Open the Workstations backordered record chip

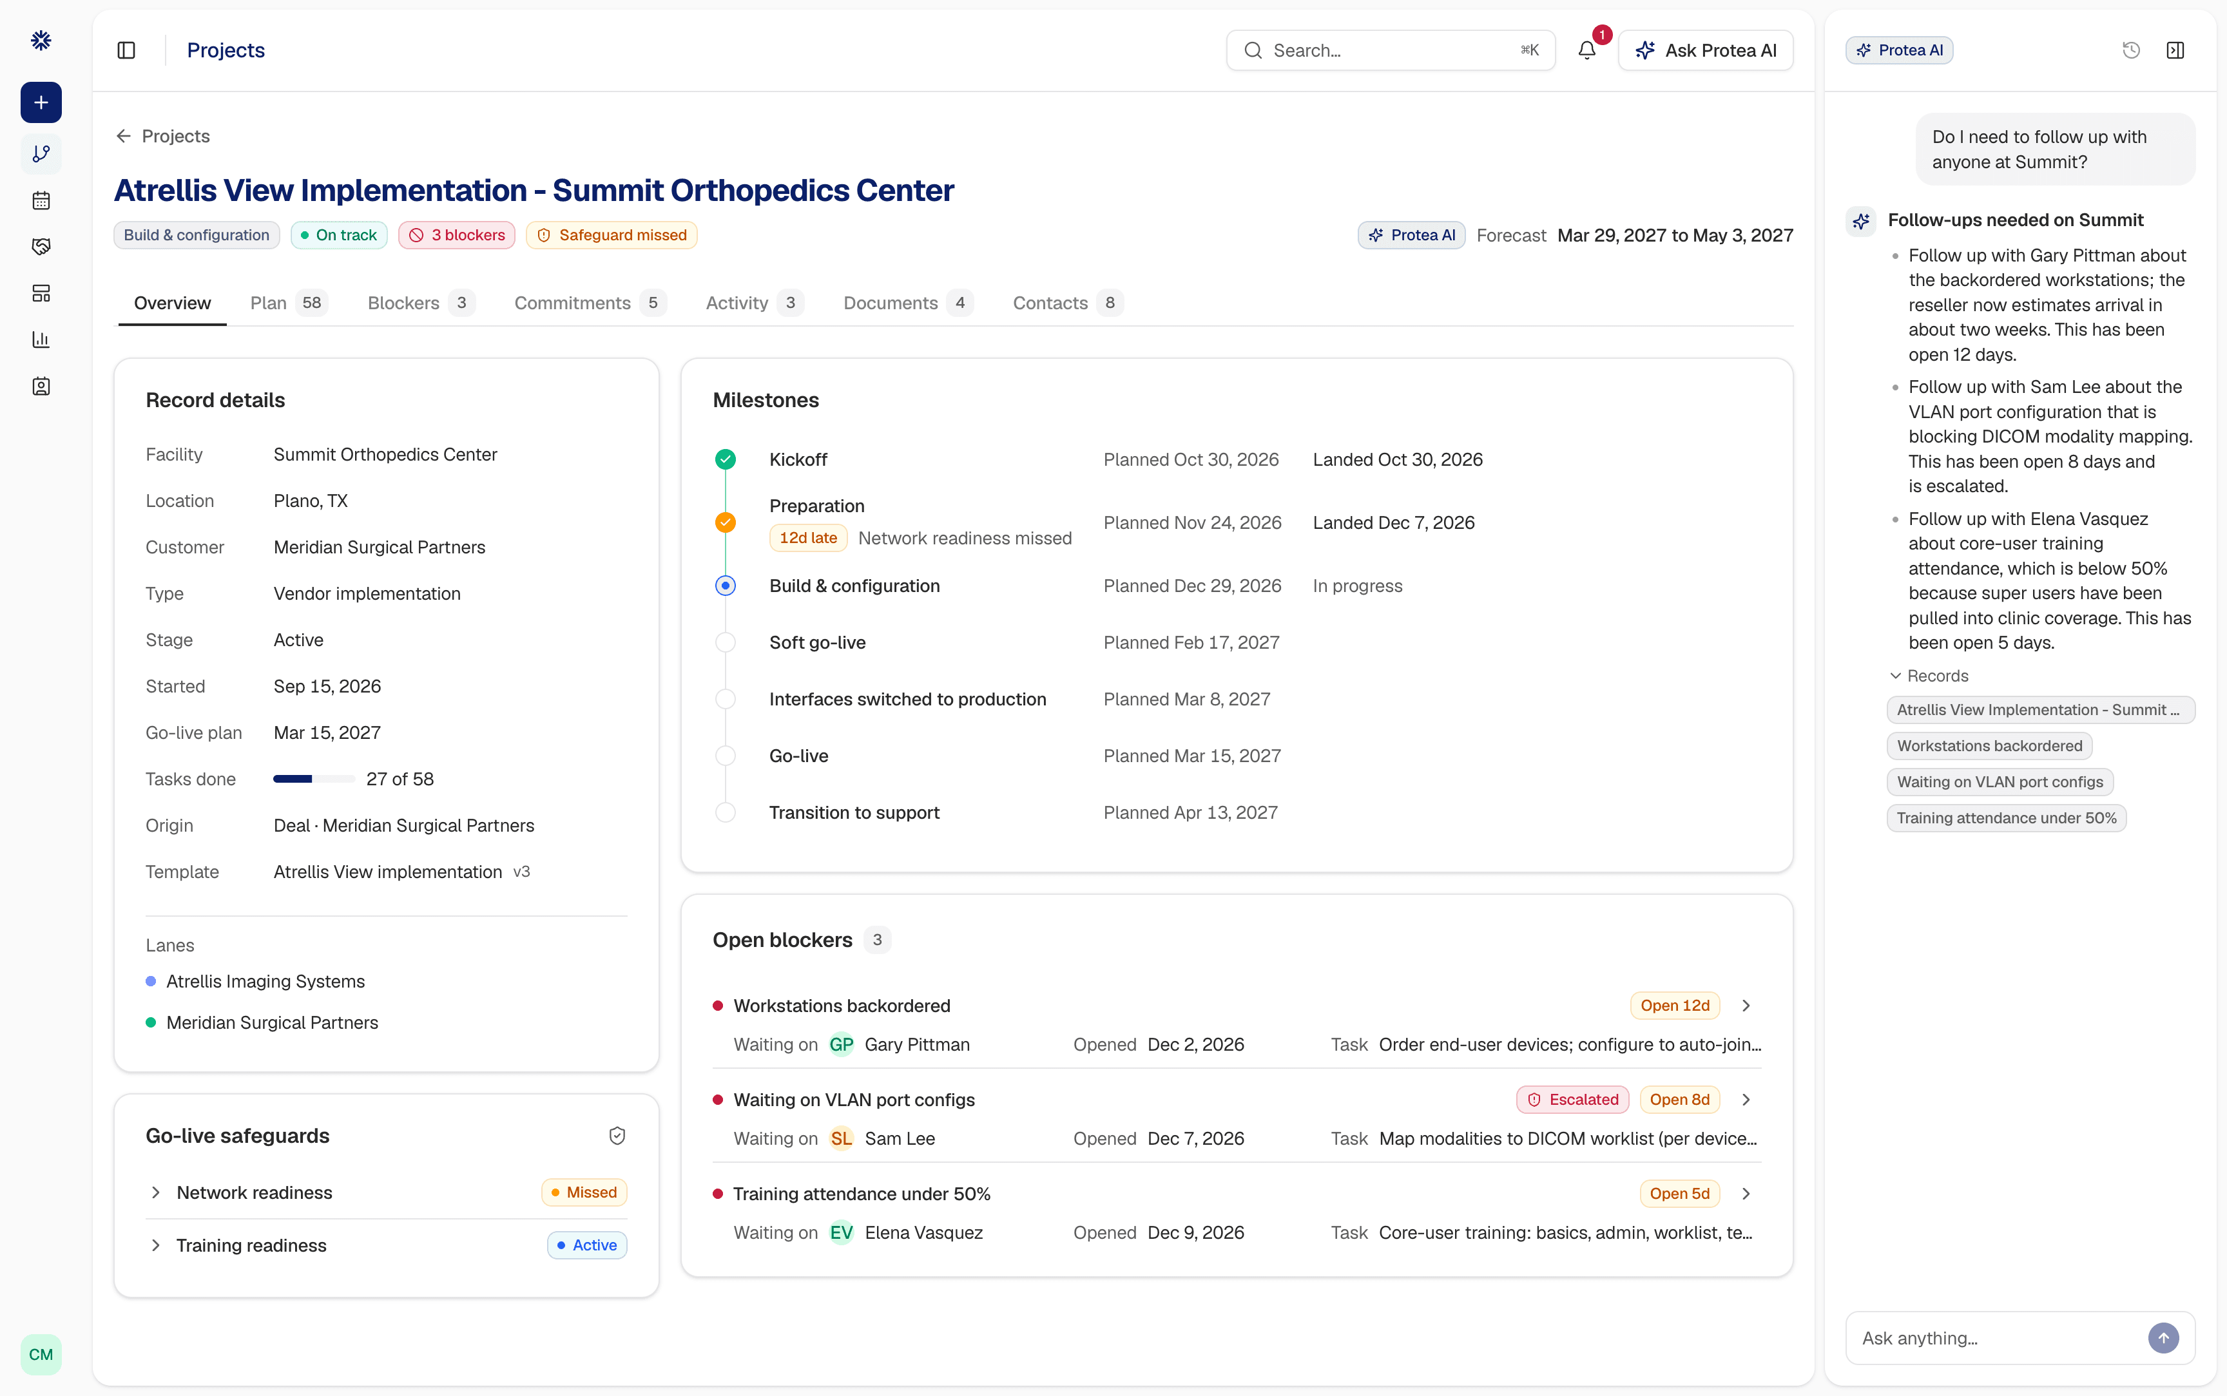(x=1990, y=746)
